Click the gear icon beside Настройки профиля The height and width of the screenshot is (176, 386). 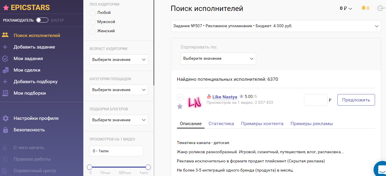pos(5,118)
